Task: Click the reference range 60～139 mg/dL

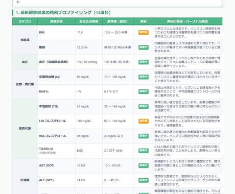Action: (x=115, y=121)
